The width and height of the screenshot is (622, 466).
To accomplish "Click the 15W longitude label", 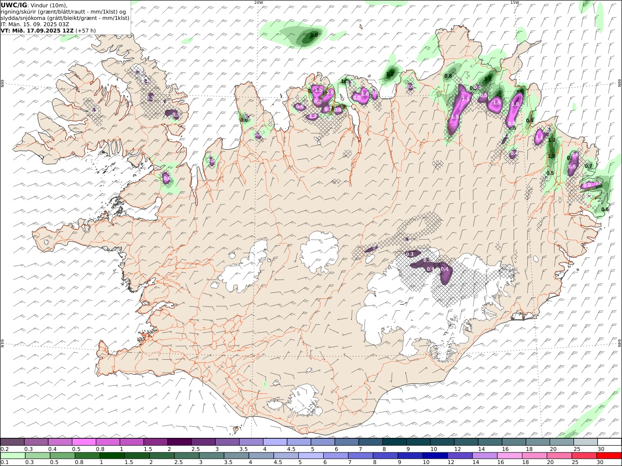I will click(514, 2).
